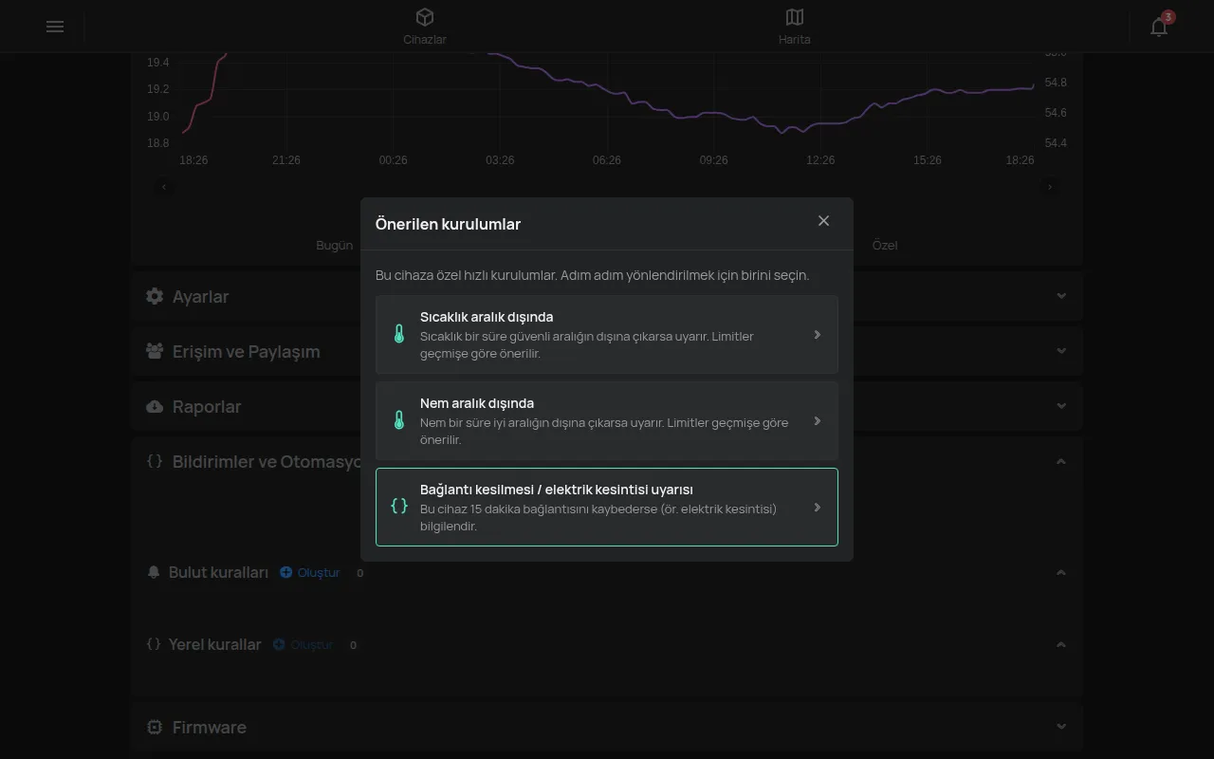Click the arrow on Bağlantı kesilmesi card
The image size is (1214, 759).
point(818,508)
